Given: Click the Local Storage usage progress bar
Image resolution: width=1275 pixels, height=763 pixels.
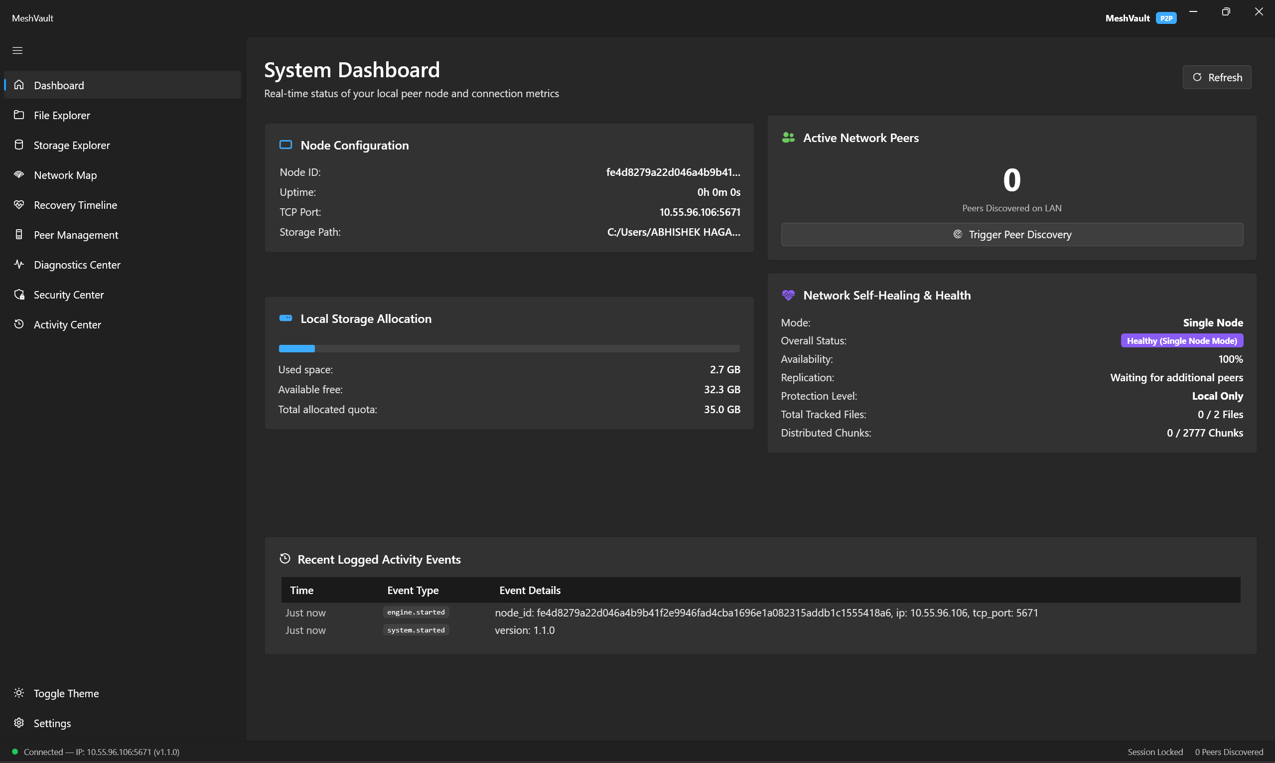Looking at the screenshot, I should (509, 348).
